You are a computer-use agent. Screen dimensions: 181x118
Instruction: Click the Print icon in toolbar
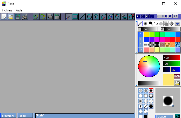tap(25, 17)
